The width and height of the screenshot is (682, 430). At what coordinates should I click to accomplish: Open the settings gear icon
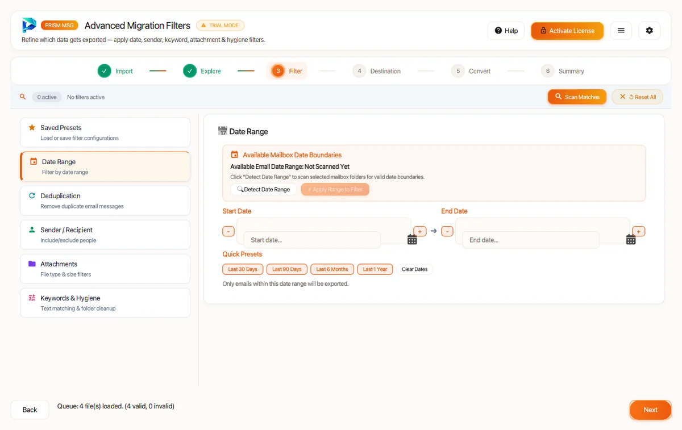click(650, 31)
